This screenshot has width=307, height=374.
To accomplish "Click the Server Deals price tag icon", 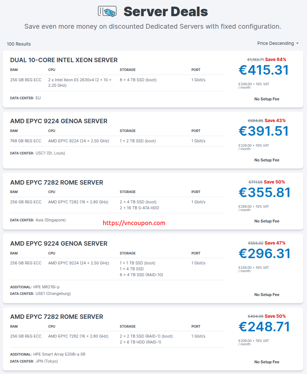I will pos(107,11).
